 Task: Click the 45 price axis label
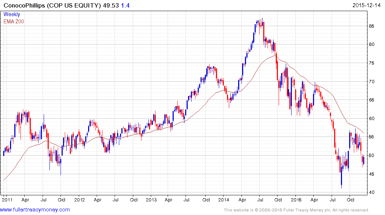(x=371, y=174)
